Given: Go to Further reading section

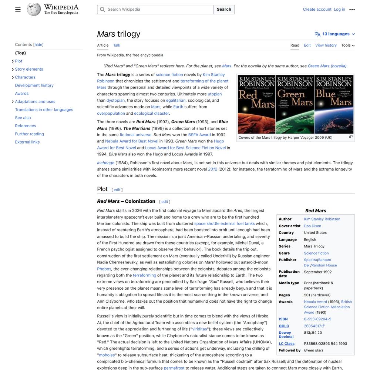Looking at the screenshot, I should (x=30, y=134).
